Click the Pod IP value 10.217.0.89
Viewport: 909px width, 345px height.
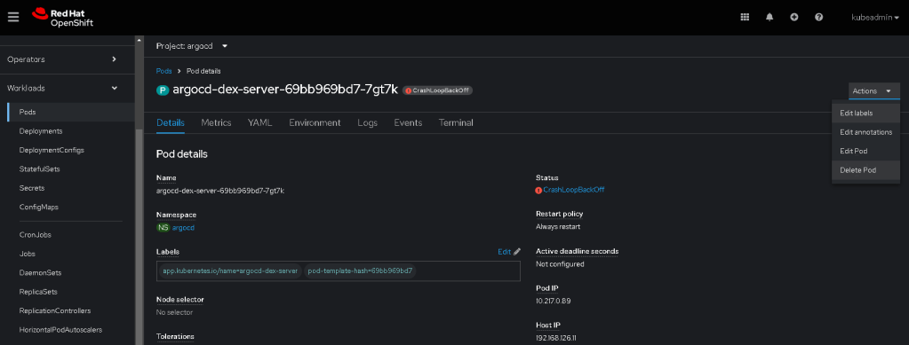pyautogui.click(x=553, y=301)
